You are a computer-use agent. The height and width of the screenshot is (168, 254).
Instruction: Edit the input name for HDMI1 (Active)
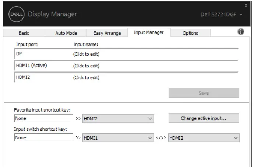click(86, 66)
